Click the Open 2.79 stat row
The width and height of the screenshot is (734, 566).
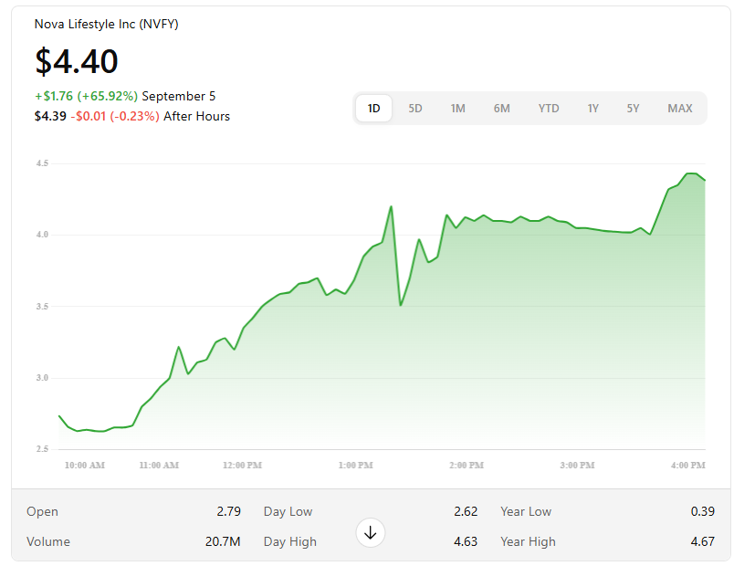pyautogui.click(x=133, y=511)
